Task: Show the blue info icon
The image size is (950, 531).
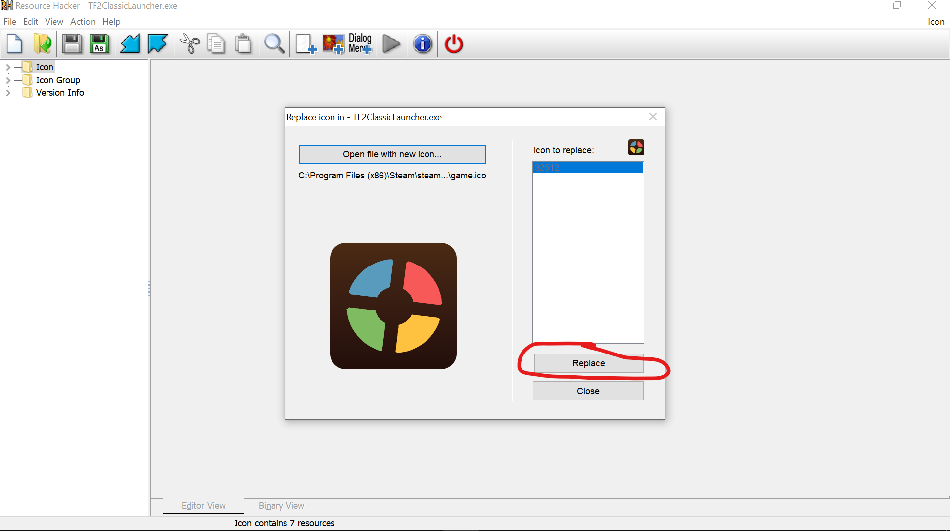Action: (423, 44)
